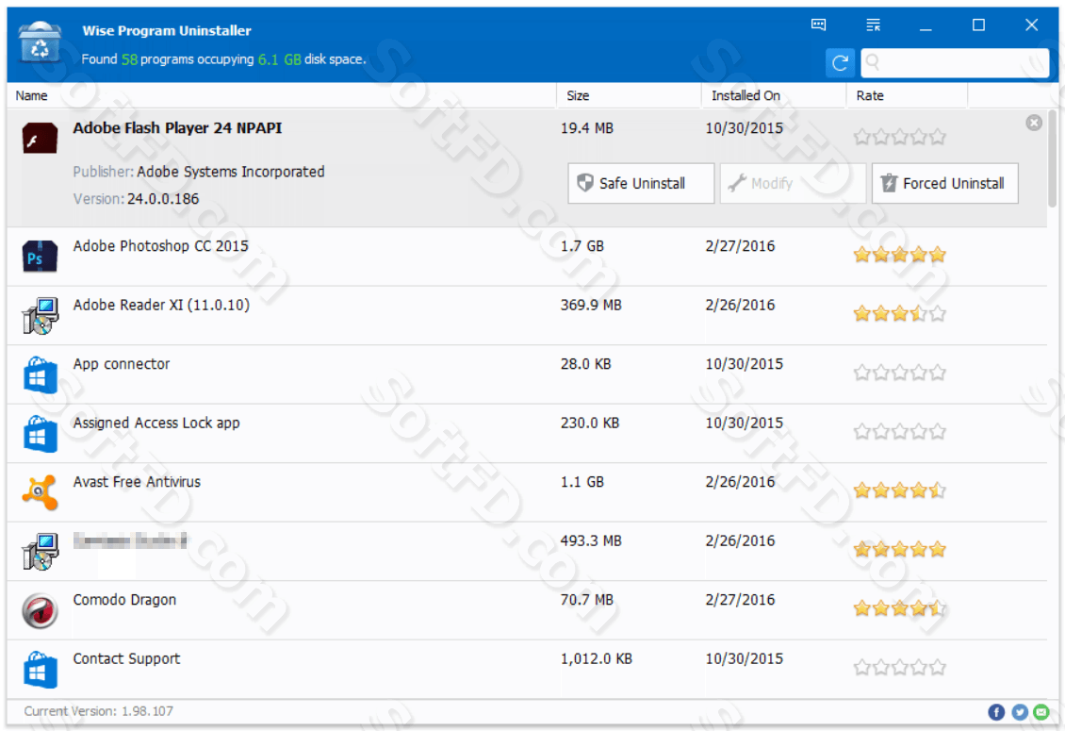Select the Adobe Photoshop CC 2015 name
Image resolution: width=1065 pixels, height=731 pixels.
point(161,246)
